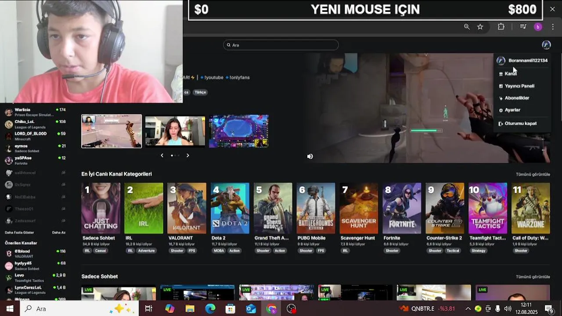Open OBS Studio from the taskbar
Screen dimensions: 562x316
click(292, 309)
